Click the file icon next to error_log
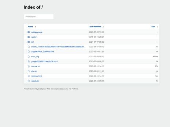 click(x=29, y=56)
